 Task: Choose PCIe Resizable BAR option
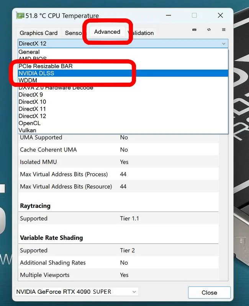(123, 66)
